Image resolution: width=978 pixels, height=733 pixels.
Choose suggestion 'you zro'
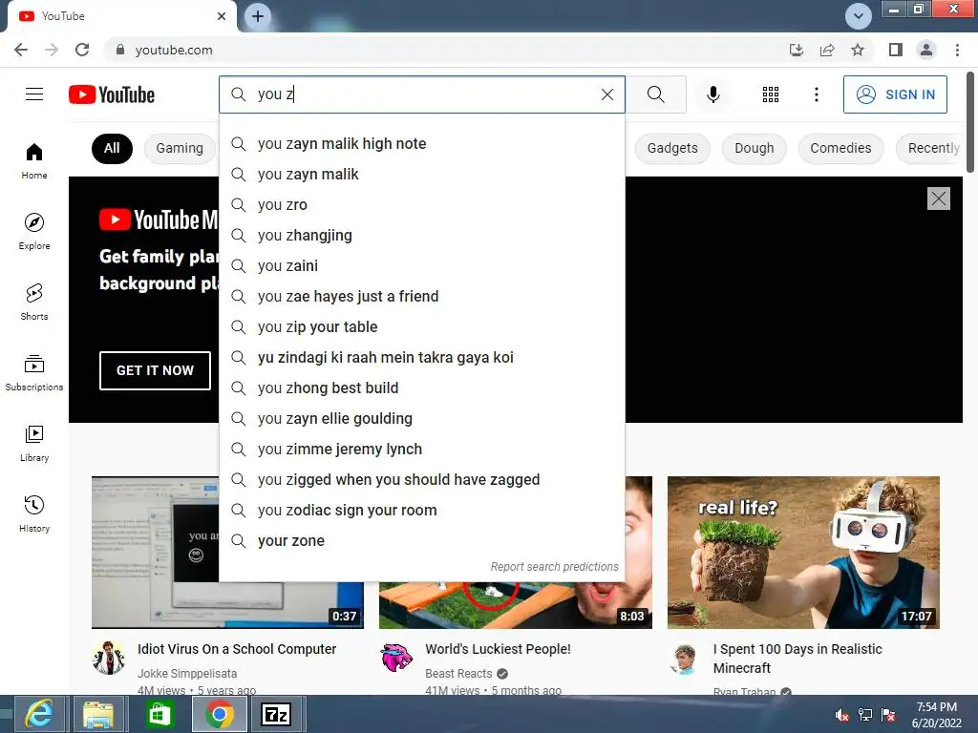tap(421, 205)
